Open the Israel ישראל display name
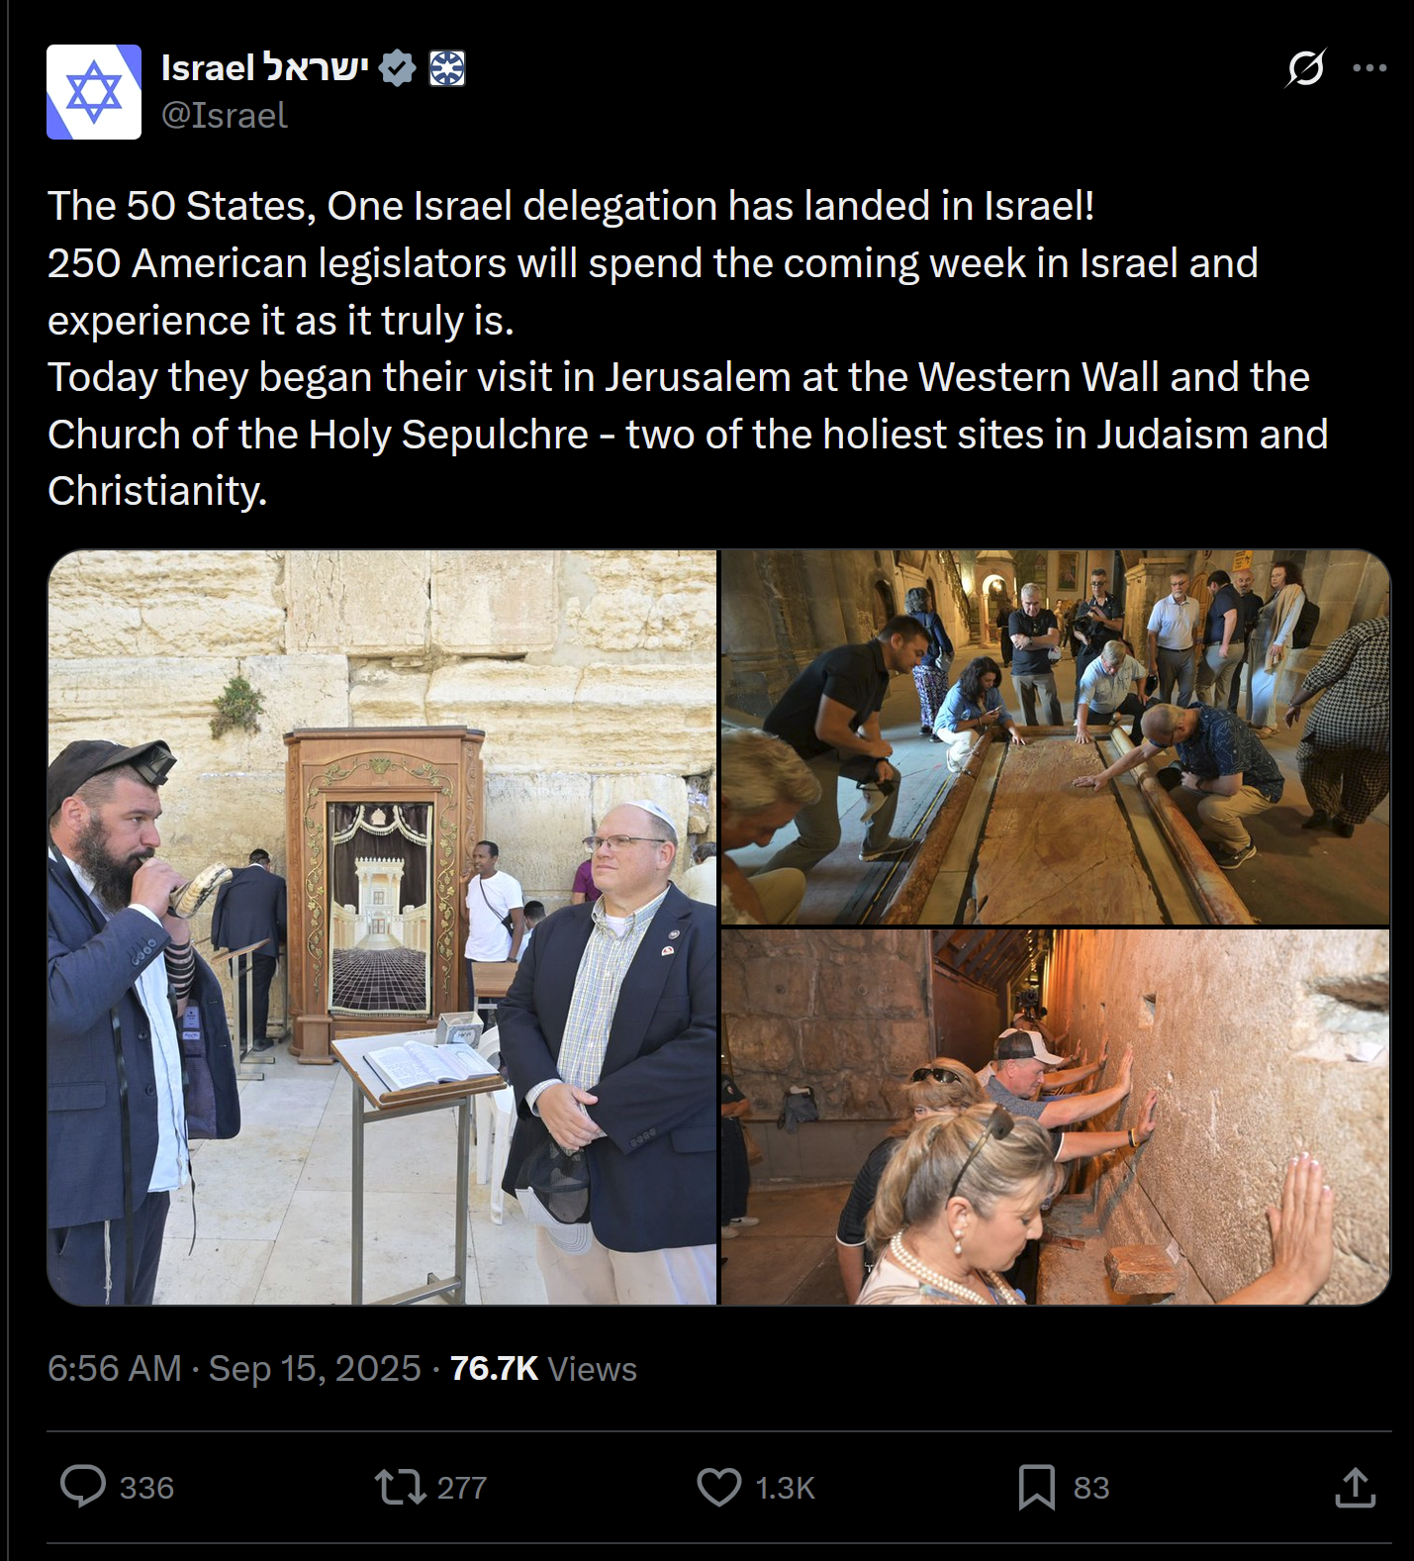The image size is (1414, 1561). 265,67
